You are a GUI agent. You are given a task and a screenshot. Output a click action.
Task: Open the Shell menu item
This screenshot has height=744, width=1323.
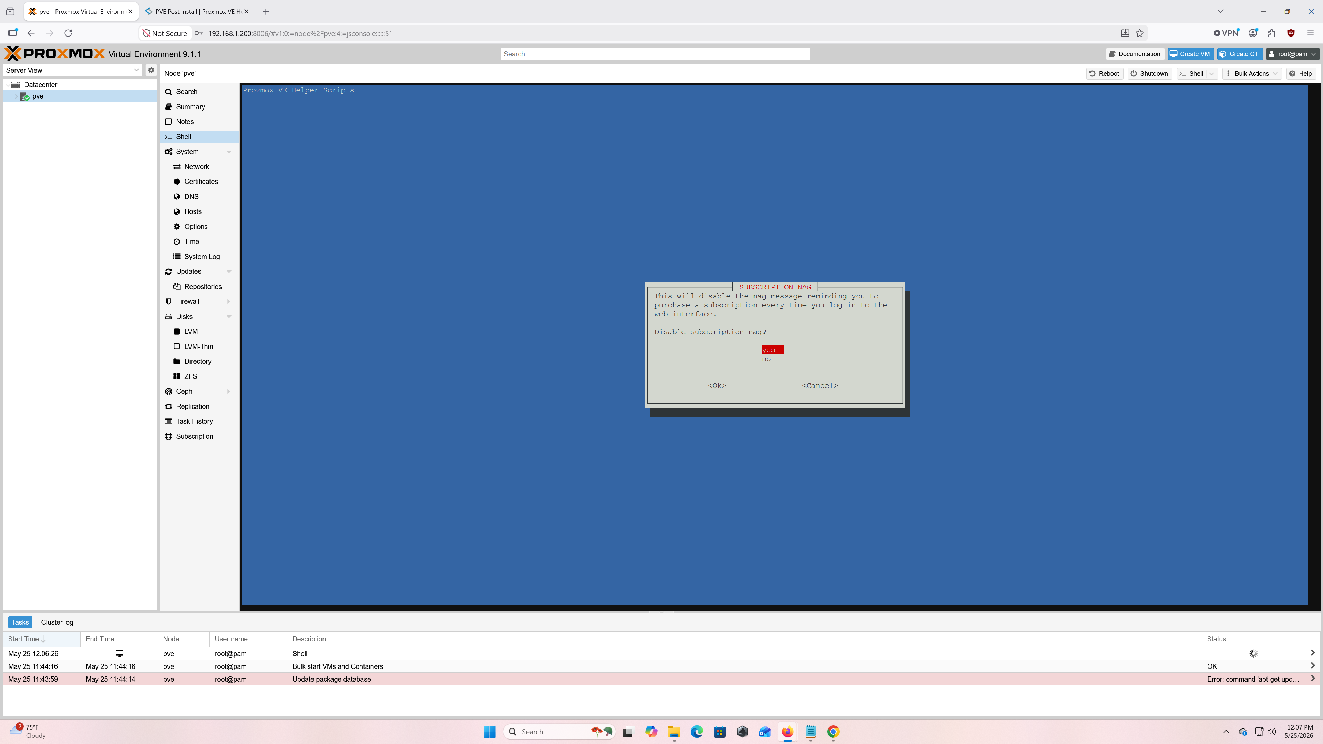tap(199, 137)
